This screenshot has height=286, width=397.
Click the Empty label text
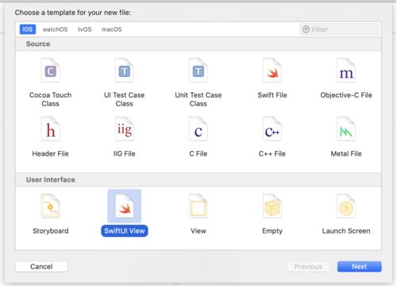272,231
